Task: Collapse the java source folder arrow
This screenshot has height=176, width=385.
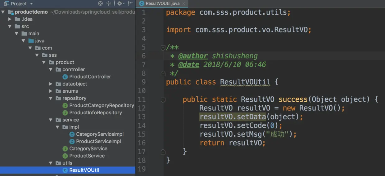Action: (24, 41)
